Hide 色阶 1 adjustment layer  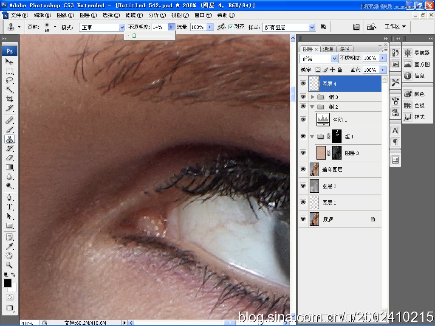pos(303,119)
